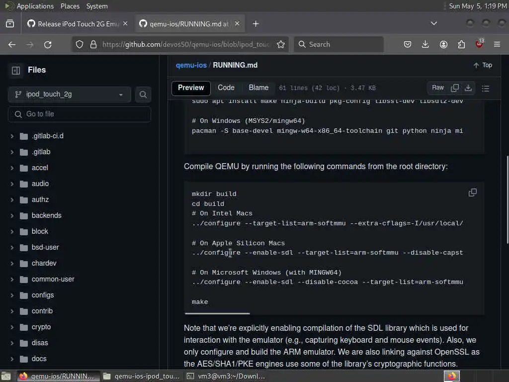Reload the current page
Viewport: 509px width, 382px height.
coord(48,44)
